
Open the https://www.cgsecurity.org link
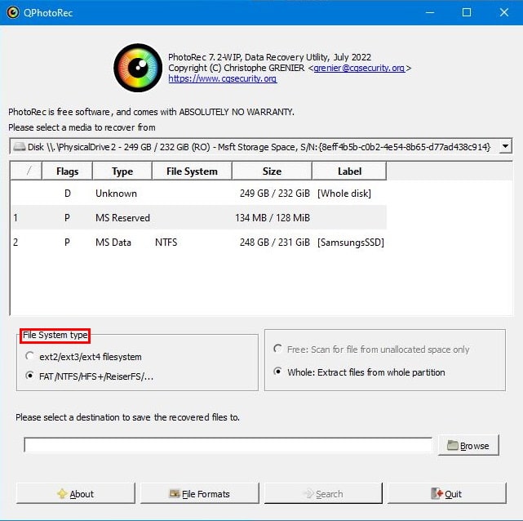click(223, 78)
